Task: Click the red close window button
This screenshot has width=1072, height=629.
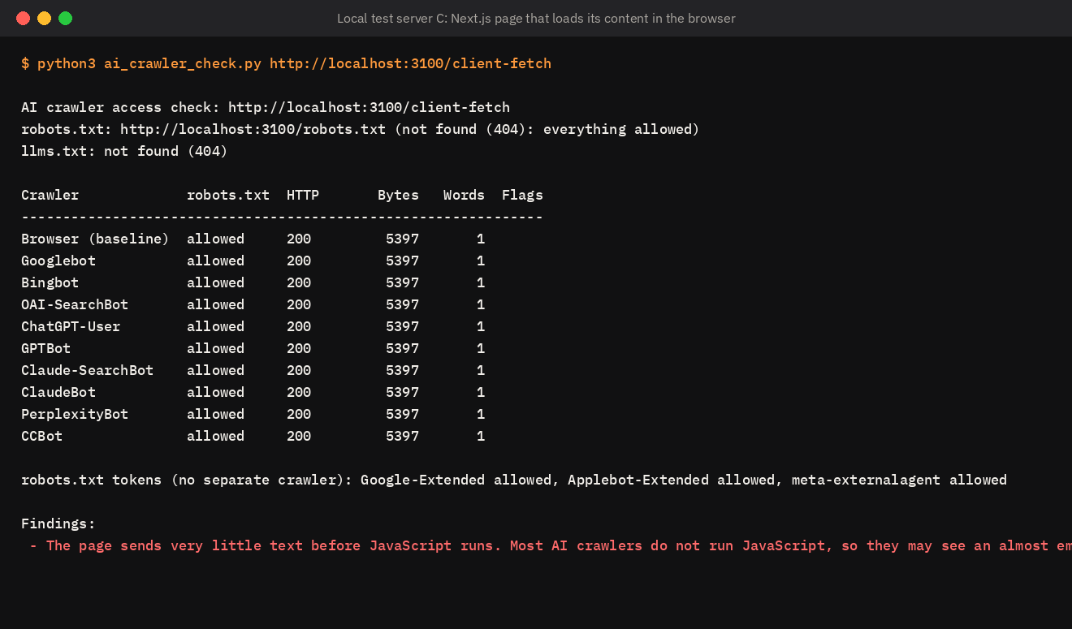Action: pos(23,18)
